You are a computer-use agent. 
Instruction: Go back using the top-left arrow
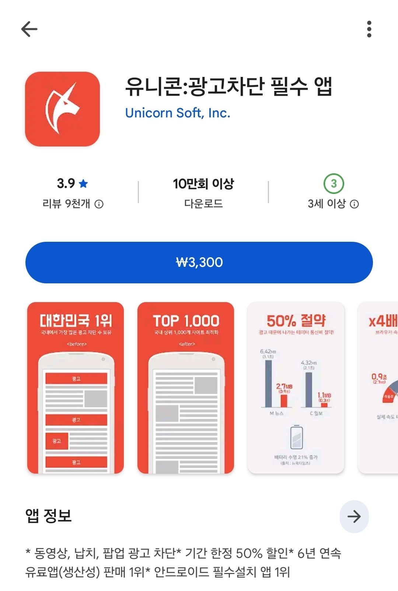(29, 29)
